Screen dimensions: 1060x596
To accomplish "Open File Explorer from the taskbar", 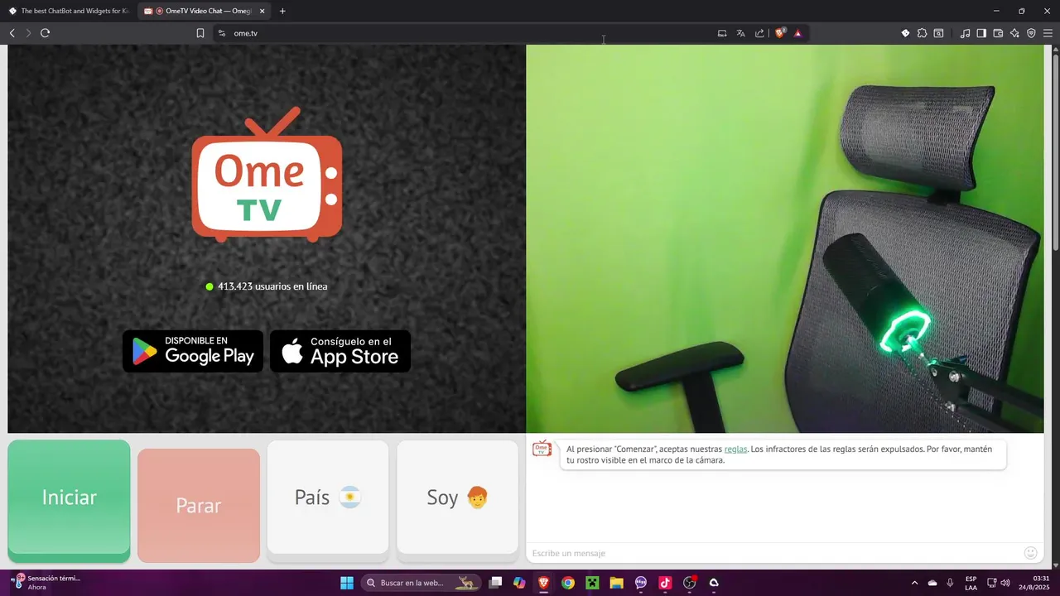I will pyautogui.click(x=616, y=583).
